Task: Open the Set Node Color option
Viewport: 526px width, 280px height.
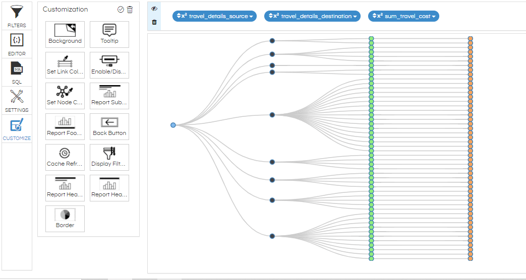Action: pyautogui.click(x=65, y=96)
